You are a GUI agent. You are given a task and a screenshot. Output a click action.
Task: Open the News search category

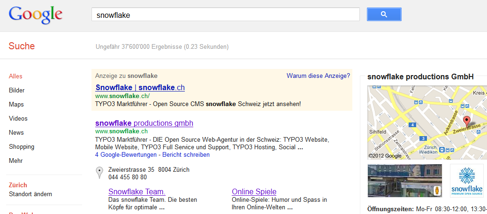(16, 132)
